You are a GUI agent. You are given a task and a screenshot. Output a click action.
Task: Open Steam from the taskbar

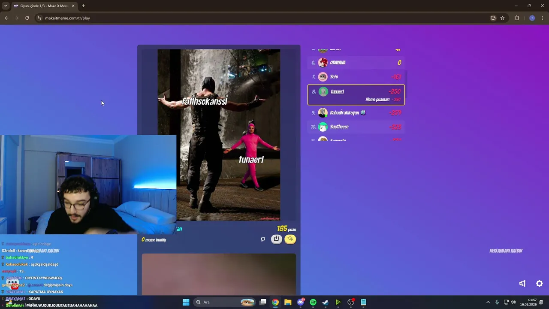point(326,302)
